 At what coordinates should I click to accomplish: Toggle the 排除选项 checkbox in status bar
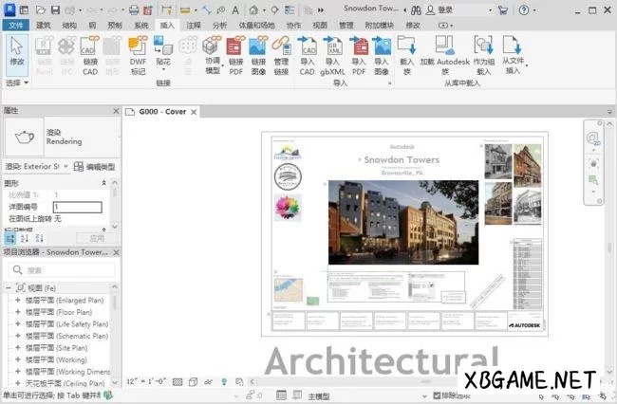click(x=435, y=395)
